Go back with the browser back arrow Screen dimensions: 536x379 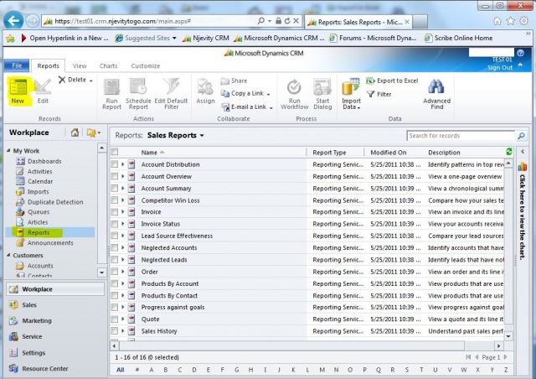pyautogui.click(x=13, y=21)
